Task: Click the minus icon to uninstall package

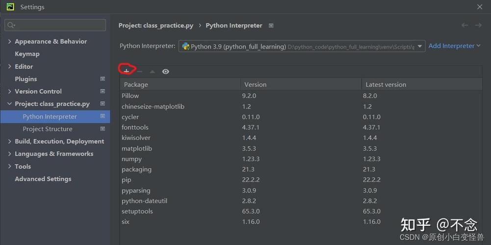Action: click(140, 72)
